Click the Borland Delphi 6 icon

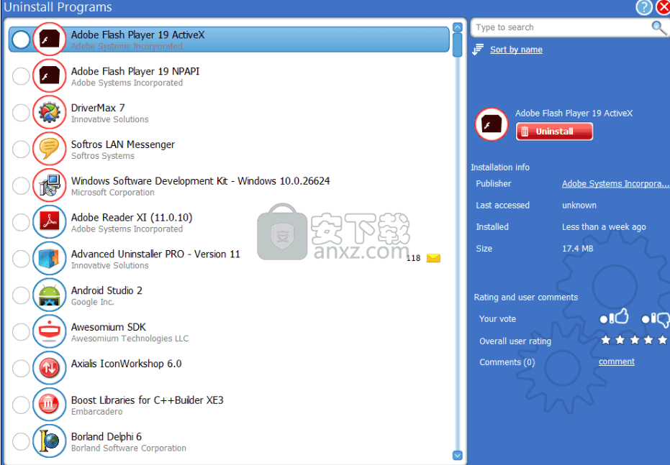[x=49, y=441]
